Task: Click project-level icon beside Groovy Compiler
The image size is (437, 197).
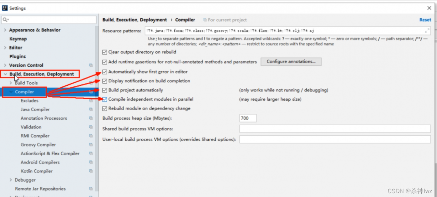Action: click(91, 145)
